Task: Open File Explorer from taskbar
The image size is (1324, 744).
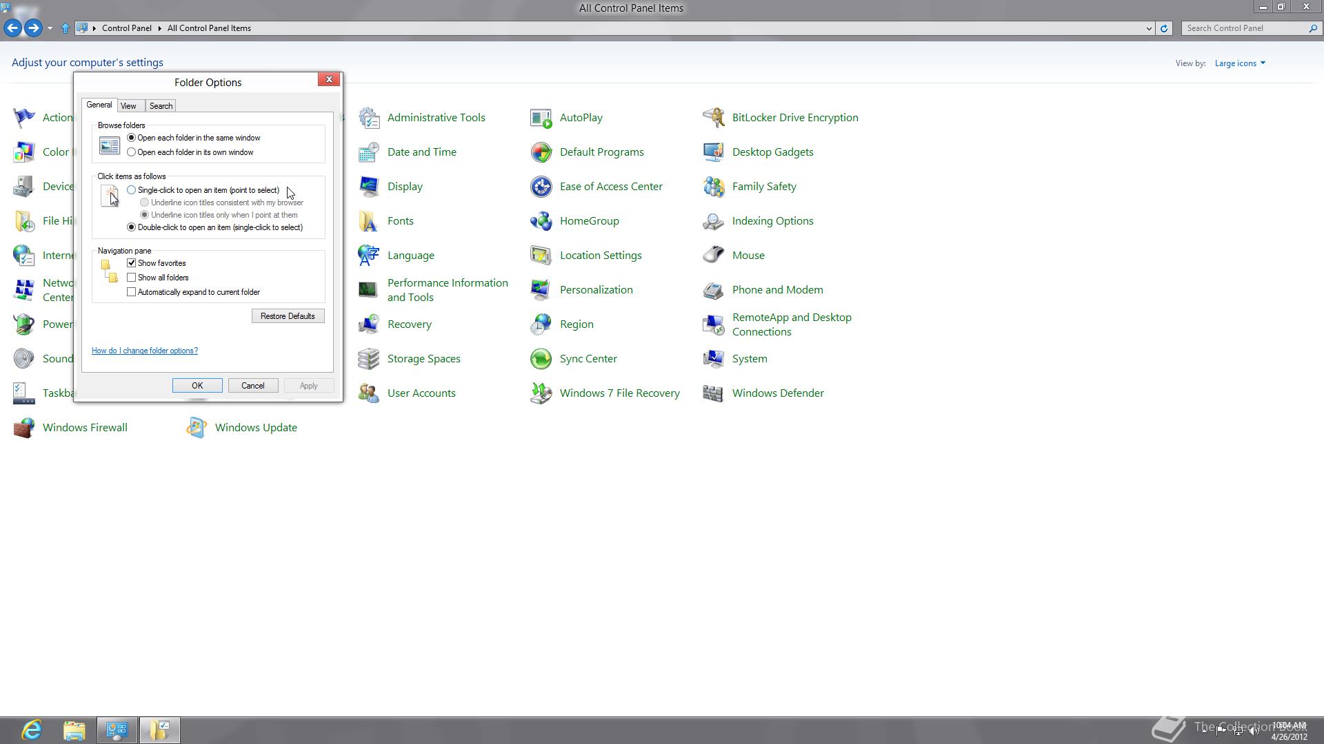Action: (x=74, y=730)
